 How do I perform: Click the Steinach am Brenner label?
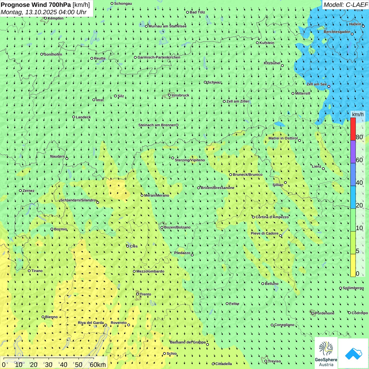(157, 125)
